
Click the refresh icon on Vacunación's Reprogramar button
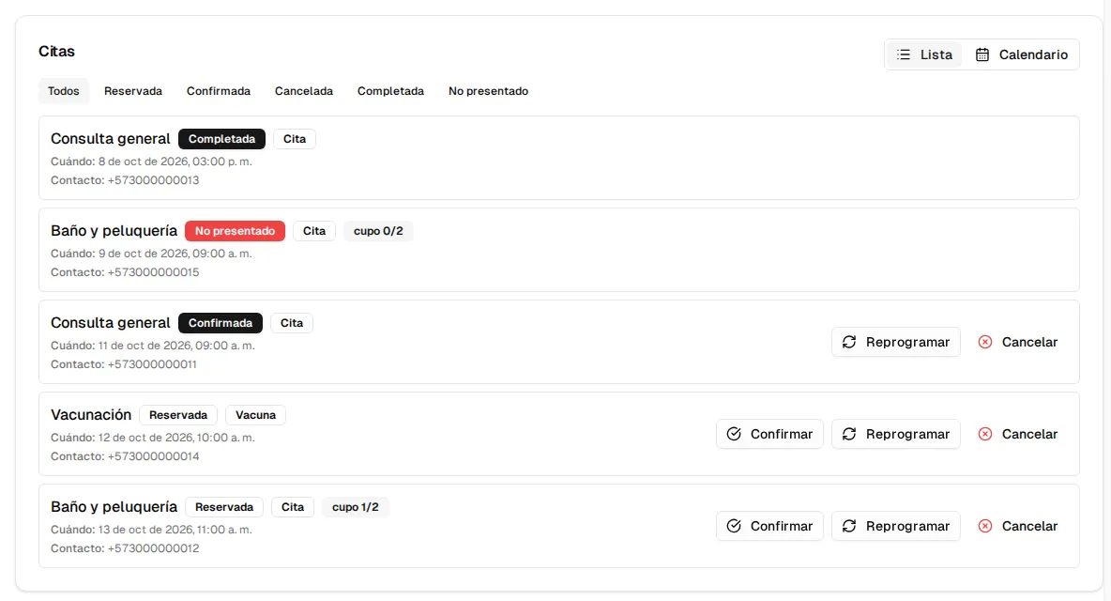849,434
